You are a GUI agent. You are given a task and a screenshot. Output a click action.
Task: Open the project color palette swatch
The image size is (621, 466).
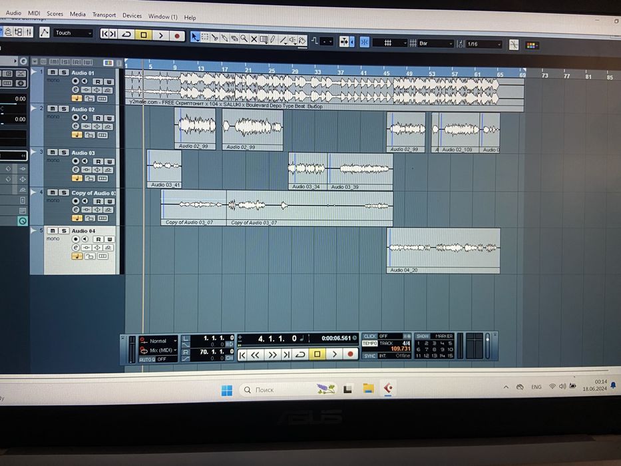[531, 45]
